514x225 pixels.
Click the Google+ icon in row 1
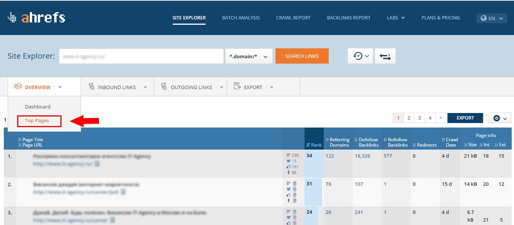point(289,155)
